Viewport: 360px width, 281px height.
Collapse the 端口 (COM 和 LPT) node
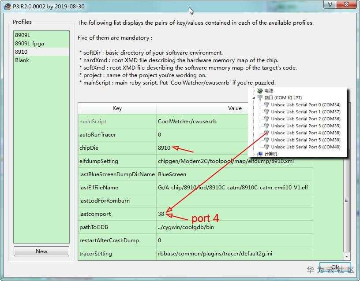pos(254,98)
